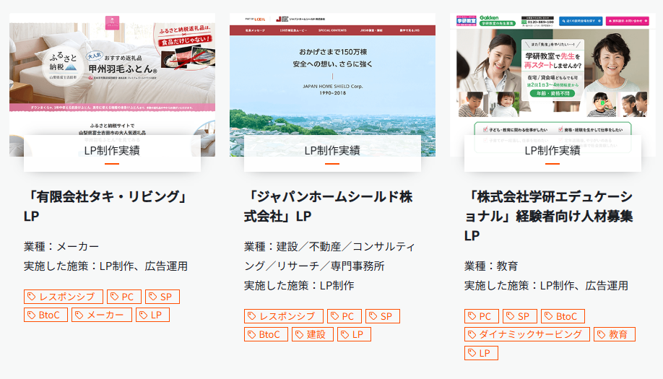Click the LP tag under the Gakken card

coord(481,353)
